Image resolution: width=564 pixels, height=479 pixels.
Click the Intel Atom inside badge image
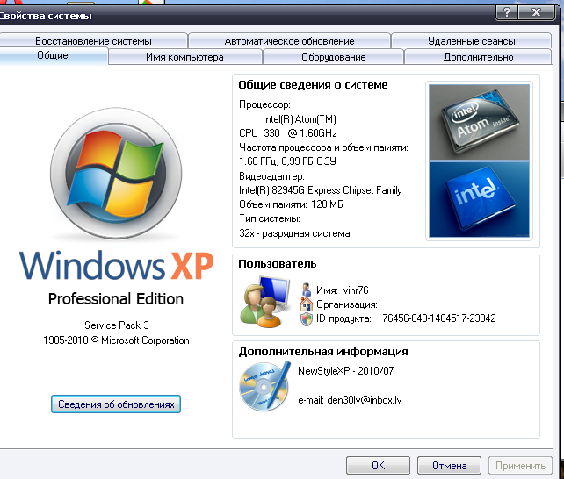pyautogui.click(x=479, y=122)
